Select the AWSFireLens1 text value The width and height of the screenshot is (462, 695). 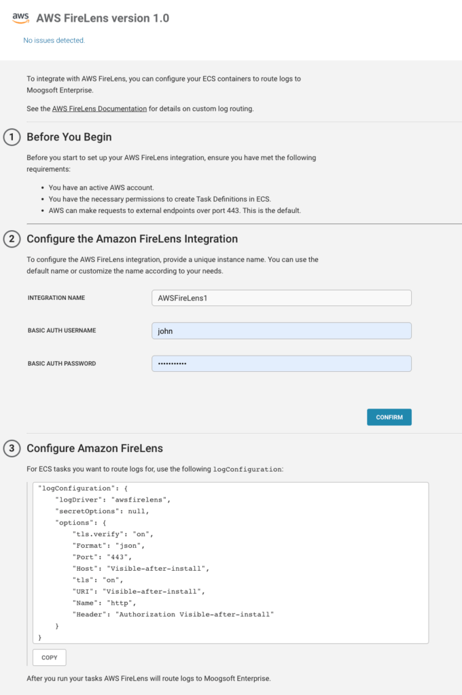click(182, 297)
